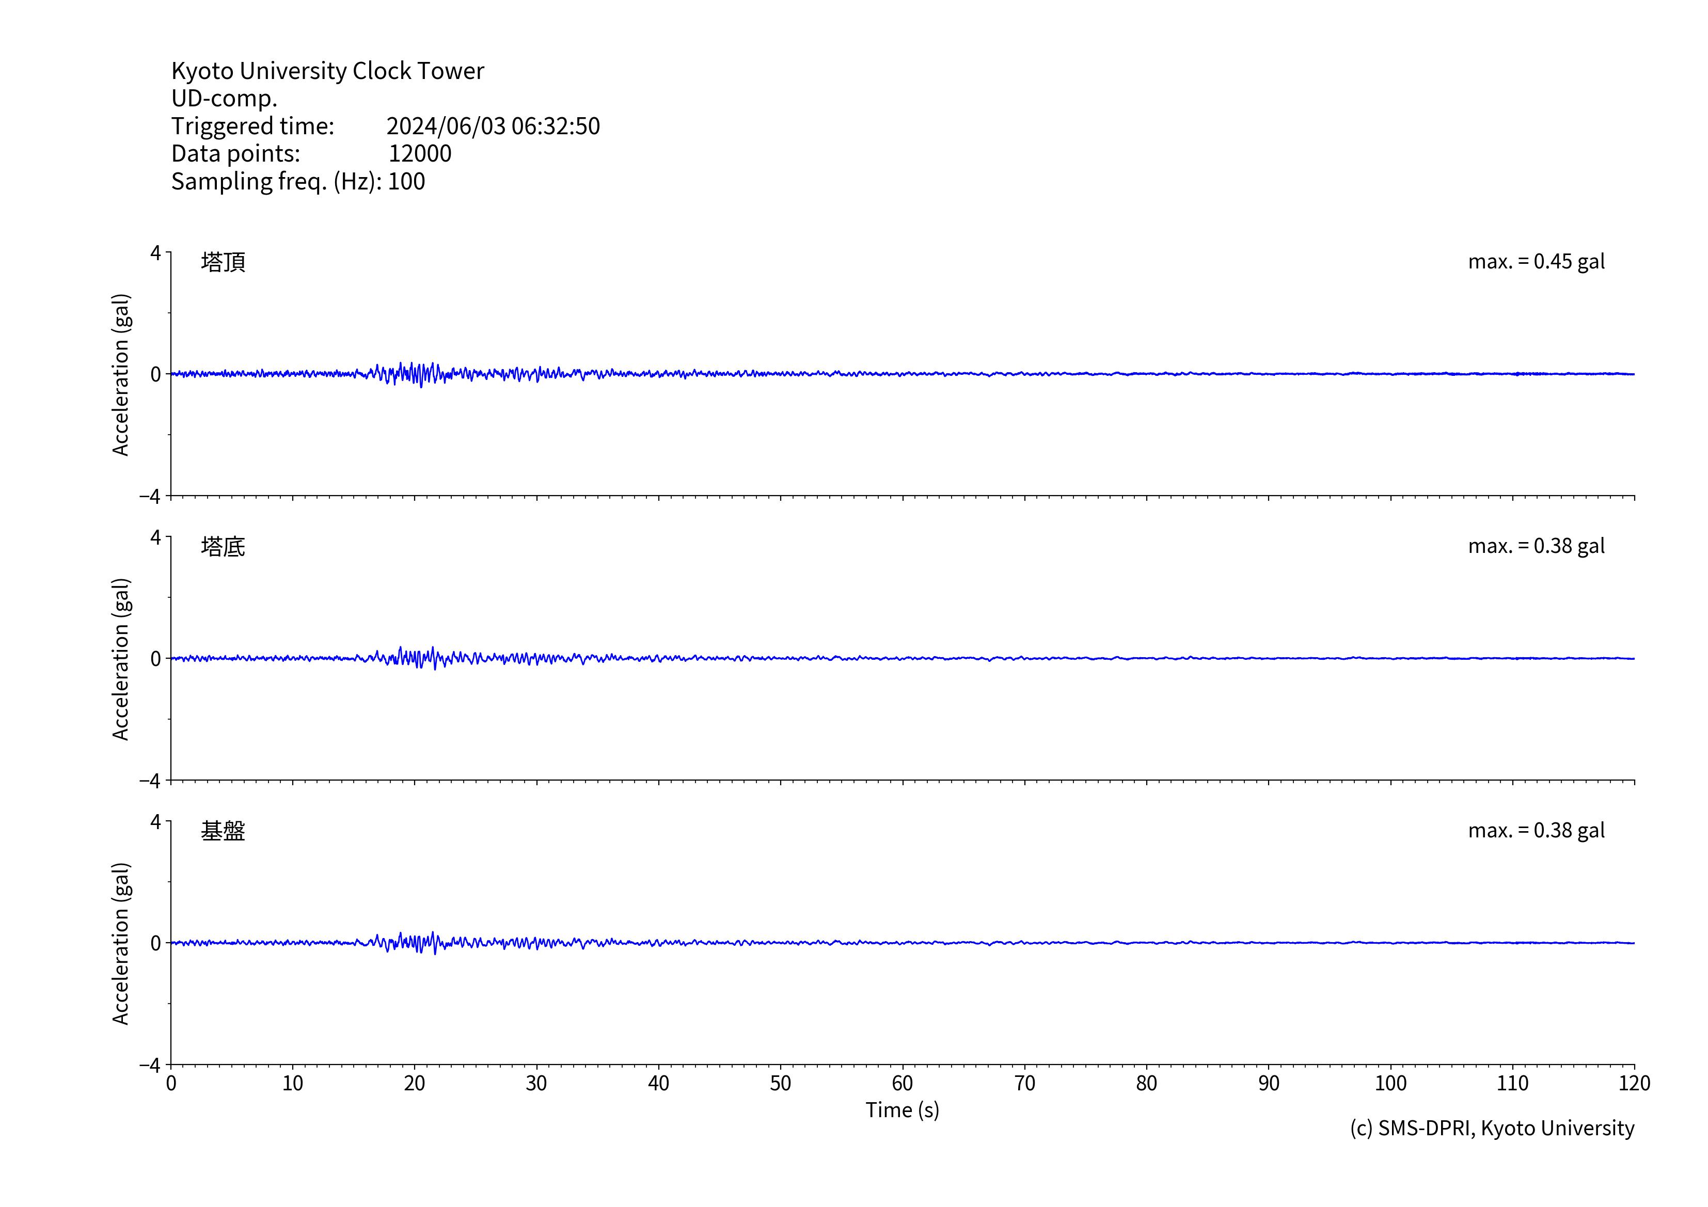This screenshot has height=1207, width=1708.
Task: Click the bottom plot's Acceleration (gal) axis label
Action: coord(120,943)
